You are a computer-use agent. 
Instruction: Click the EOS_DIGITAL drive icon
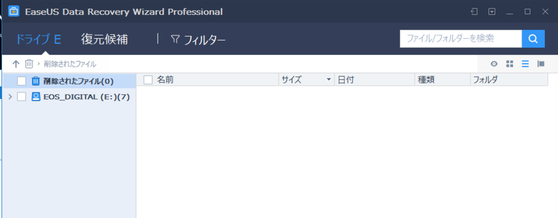pyautogui.click(x=36, y=97)
